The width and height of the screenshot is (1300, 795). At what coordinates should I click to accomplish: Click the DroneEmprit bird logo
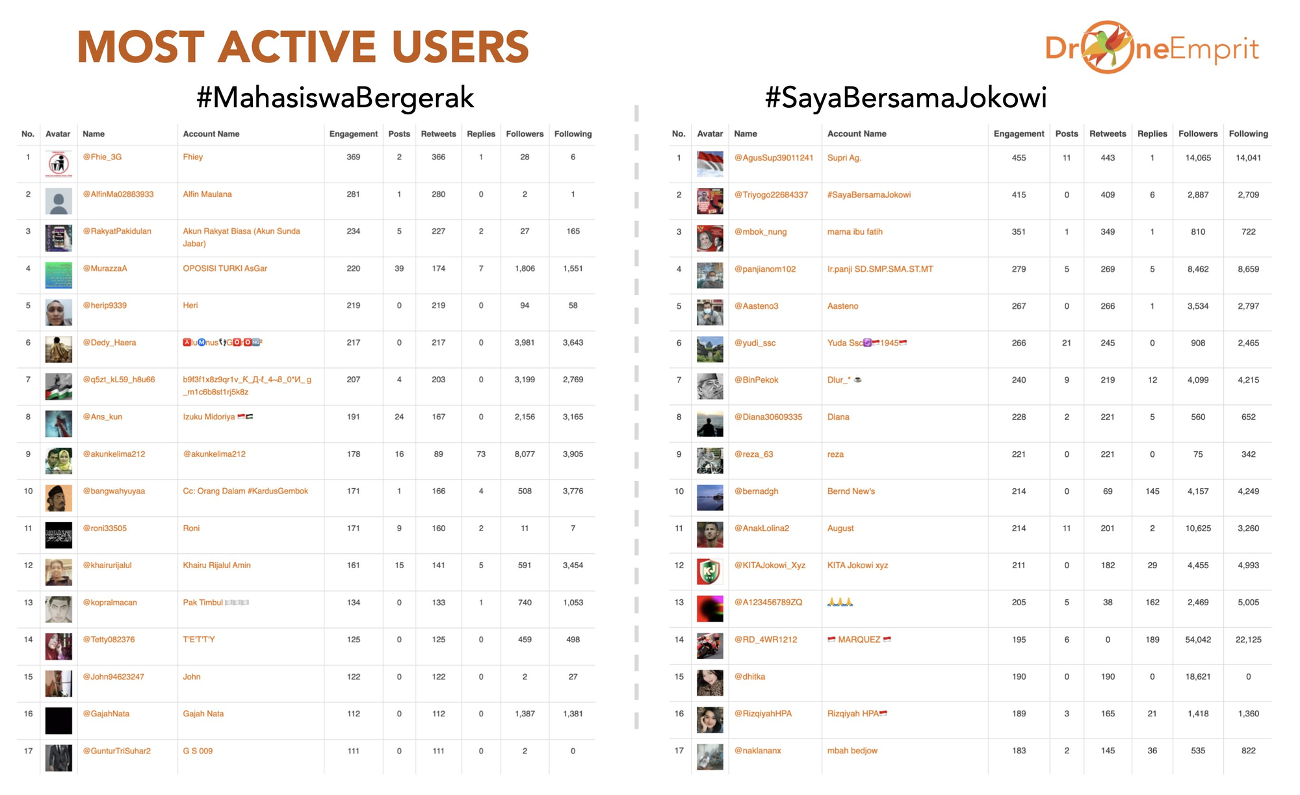(x=1108, y=47)
